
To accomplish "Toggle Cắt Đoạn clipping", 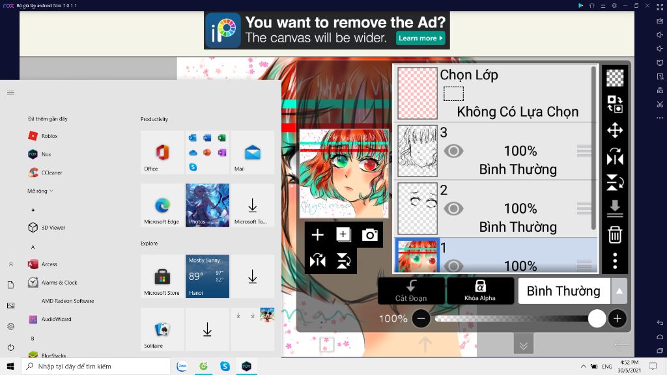I will click(411, 291).
